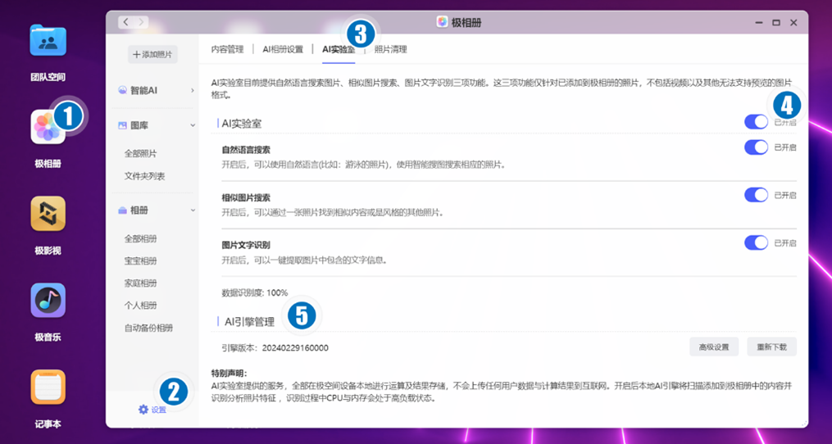Disable the 自然语言搜索 switch

point(756,147)
